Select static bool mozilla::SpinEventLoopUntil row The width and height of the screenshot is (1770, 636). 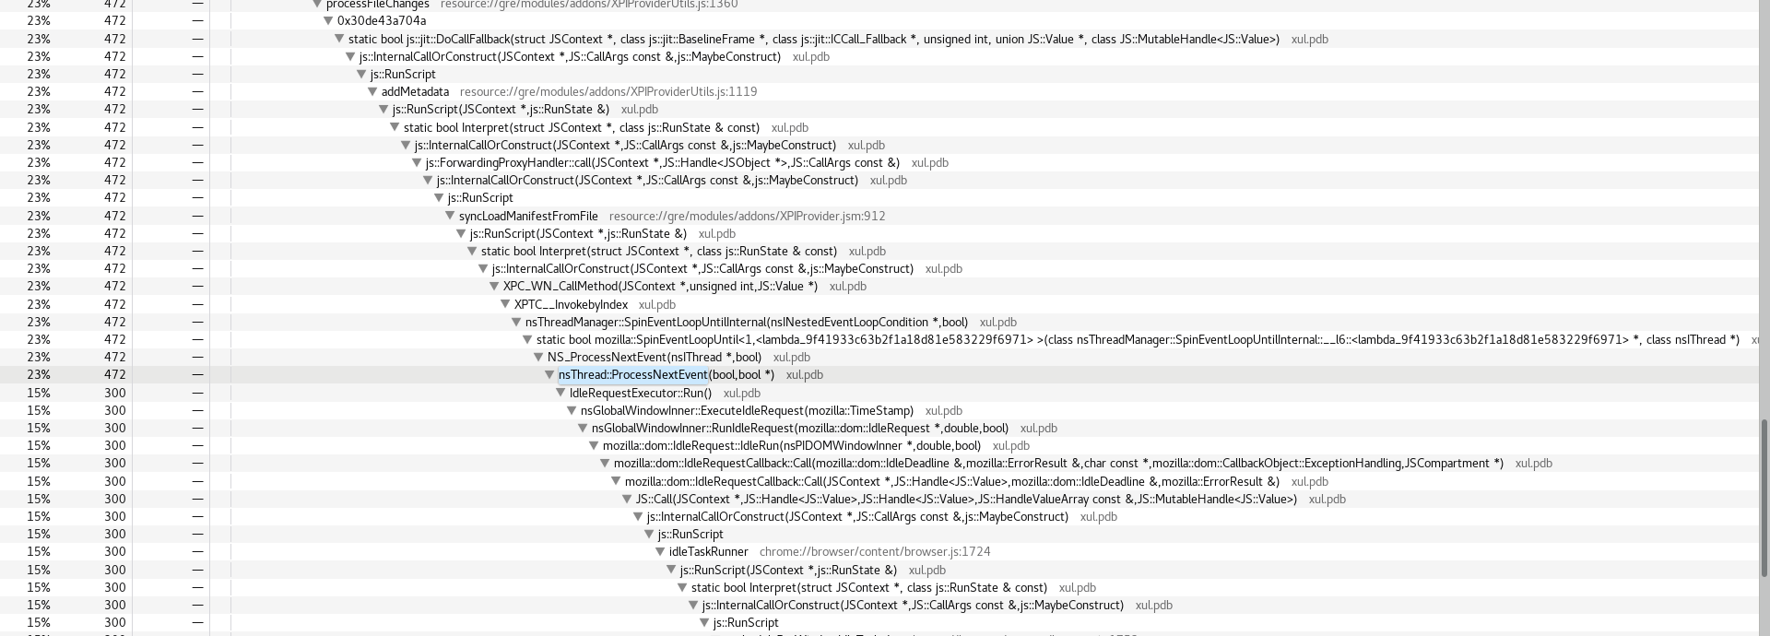pyautogui.click(x=879, y=339)
